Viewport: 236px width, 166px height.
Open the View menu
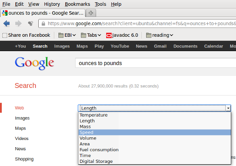point(34,4)
